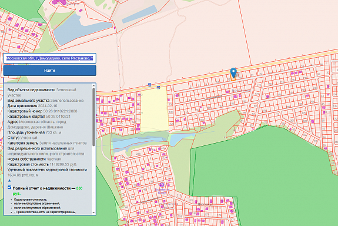The image size is (338, 226).
Task: Click the наличие/отсутствие обременений bullet item
Action: 38,208
